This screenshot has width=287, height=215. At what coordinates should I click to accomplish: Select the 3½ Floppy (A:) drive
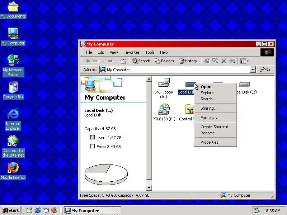coord(164,88)
